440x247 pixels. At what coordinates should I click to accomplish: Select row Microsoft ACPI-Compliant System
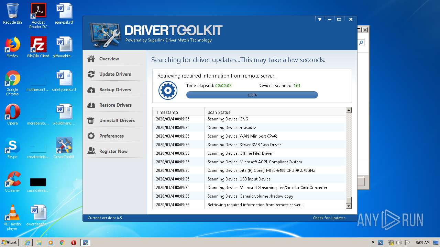pos(250,162)
